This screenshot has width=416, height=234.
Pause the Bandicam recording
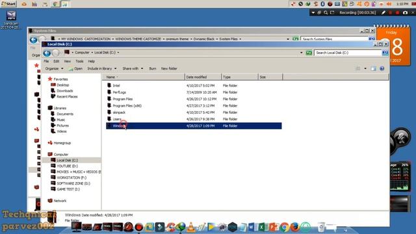(x=390, y=12)
